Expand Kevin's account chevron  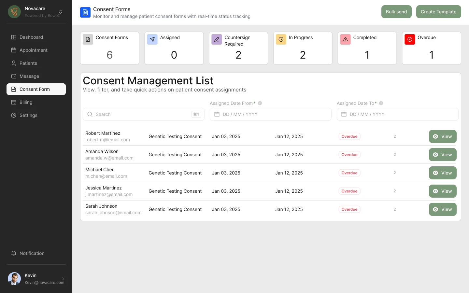click(63, 279)
